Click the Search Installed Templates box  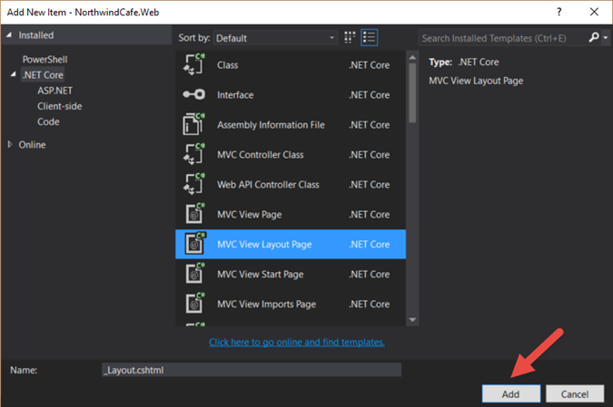[x=502, y=38]
